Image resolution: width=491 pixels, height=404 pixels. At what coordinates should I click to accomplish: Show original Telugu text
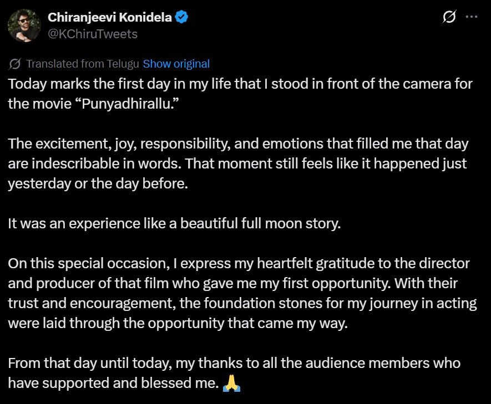[x=176, y=64]
